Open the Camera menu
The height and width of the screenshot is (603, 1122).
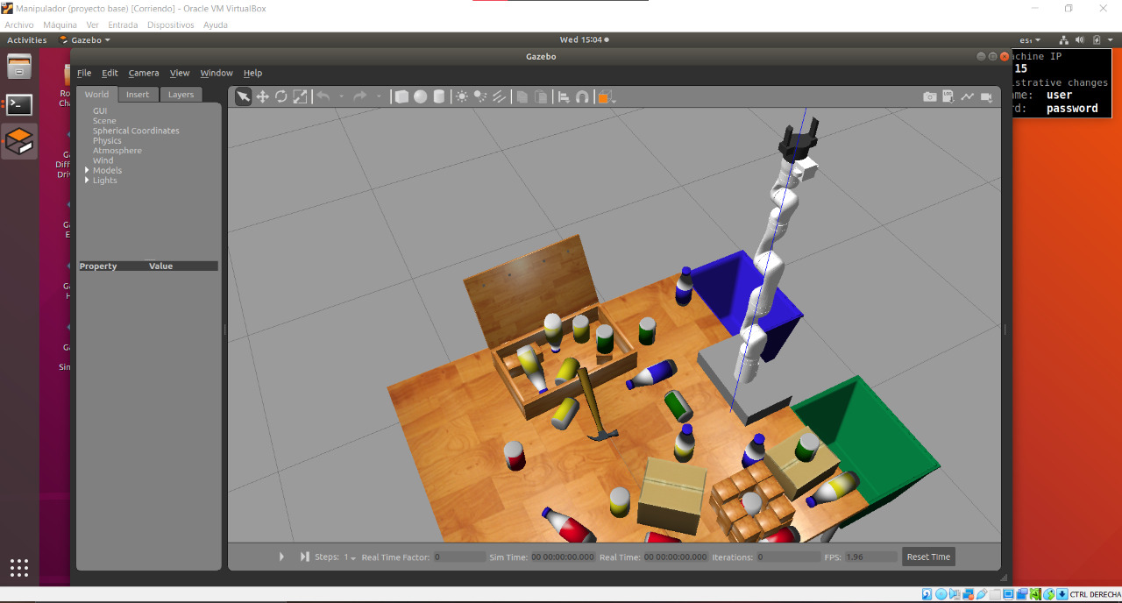(144, 73)
